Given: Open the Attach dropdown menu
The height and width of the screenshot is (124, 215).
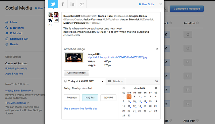Looking at the screenshot, I should [115, 81].
